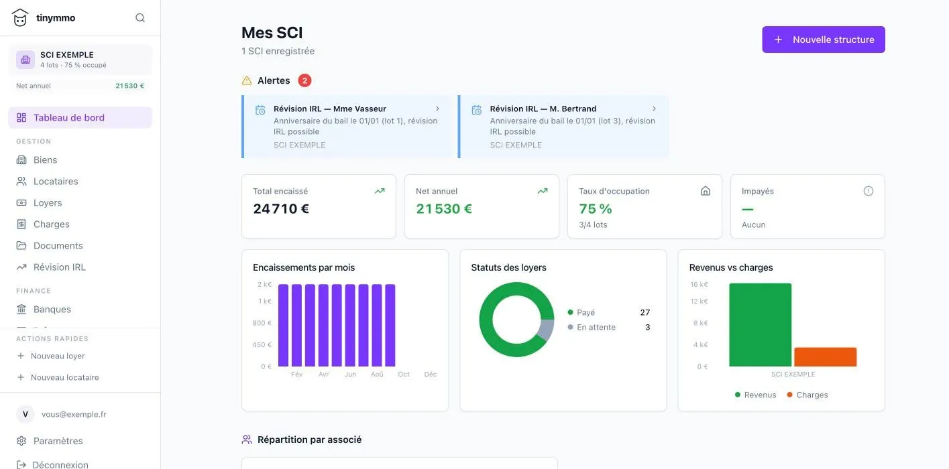
Task: Click the V user avatar
Action: 25,414
